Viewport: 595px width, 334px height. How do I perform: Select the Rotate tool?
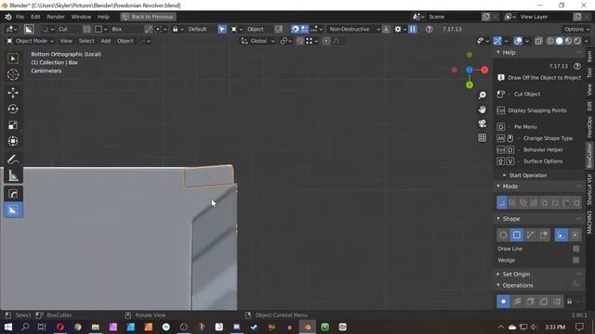coord(13,109)
